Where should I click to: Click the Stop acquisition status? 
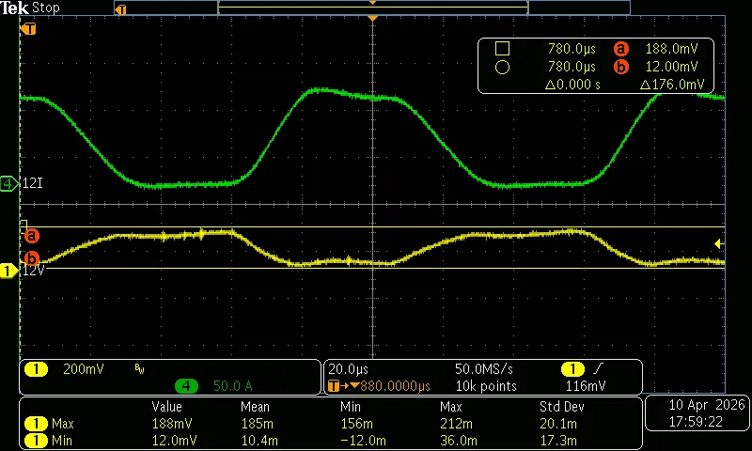pos(45,8)
